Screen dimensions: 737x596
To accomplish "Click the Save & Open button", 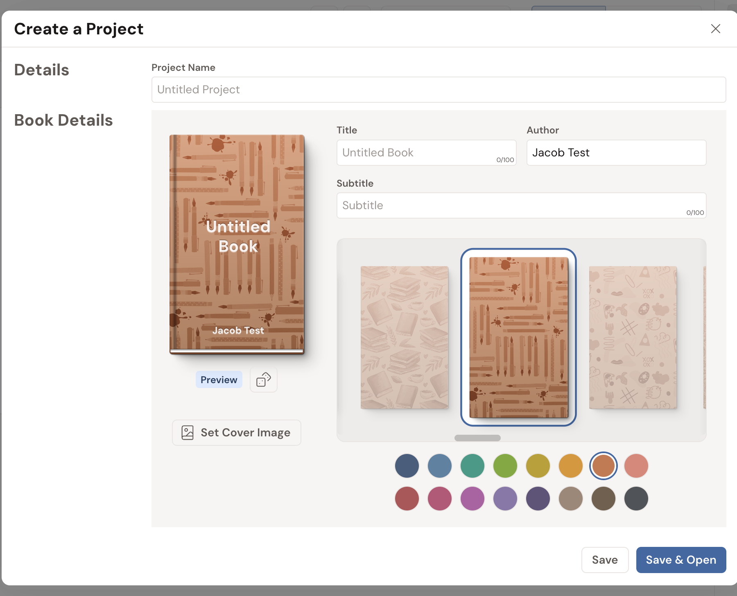I will pyautogui.click(x=681, y=560).
